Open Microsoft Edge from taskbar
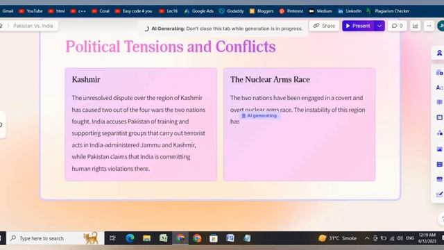The height and width of the screenshot is (250, 444). [130, 238]
